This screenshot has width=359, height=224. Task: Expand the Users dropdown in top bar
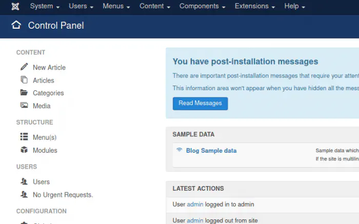[81, 6]
